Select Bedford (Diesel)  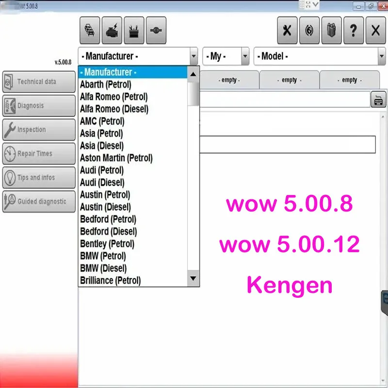[133, 231]
